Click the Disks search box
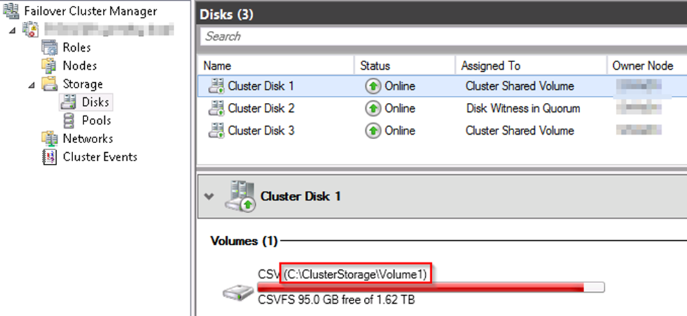 pyautogui.click(x=444, y=36)
